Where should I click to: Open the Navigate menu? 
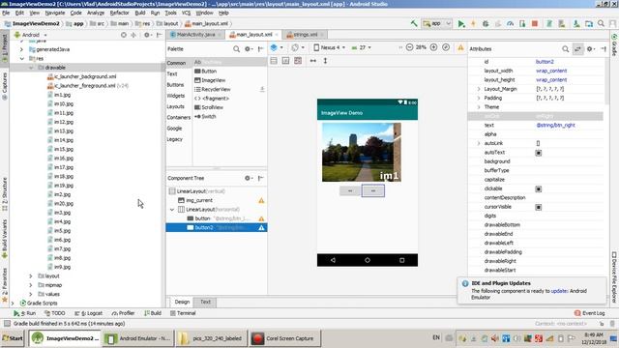[x=55, y=13]
